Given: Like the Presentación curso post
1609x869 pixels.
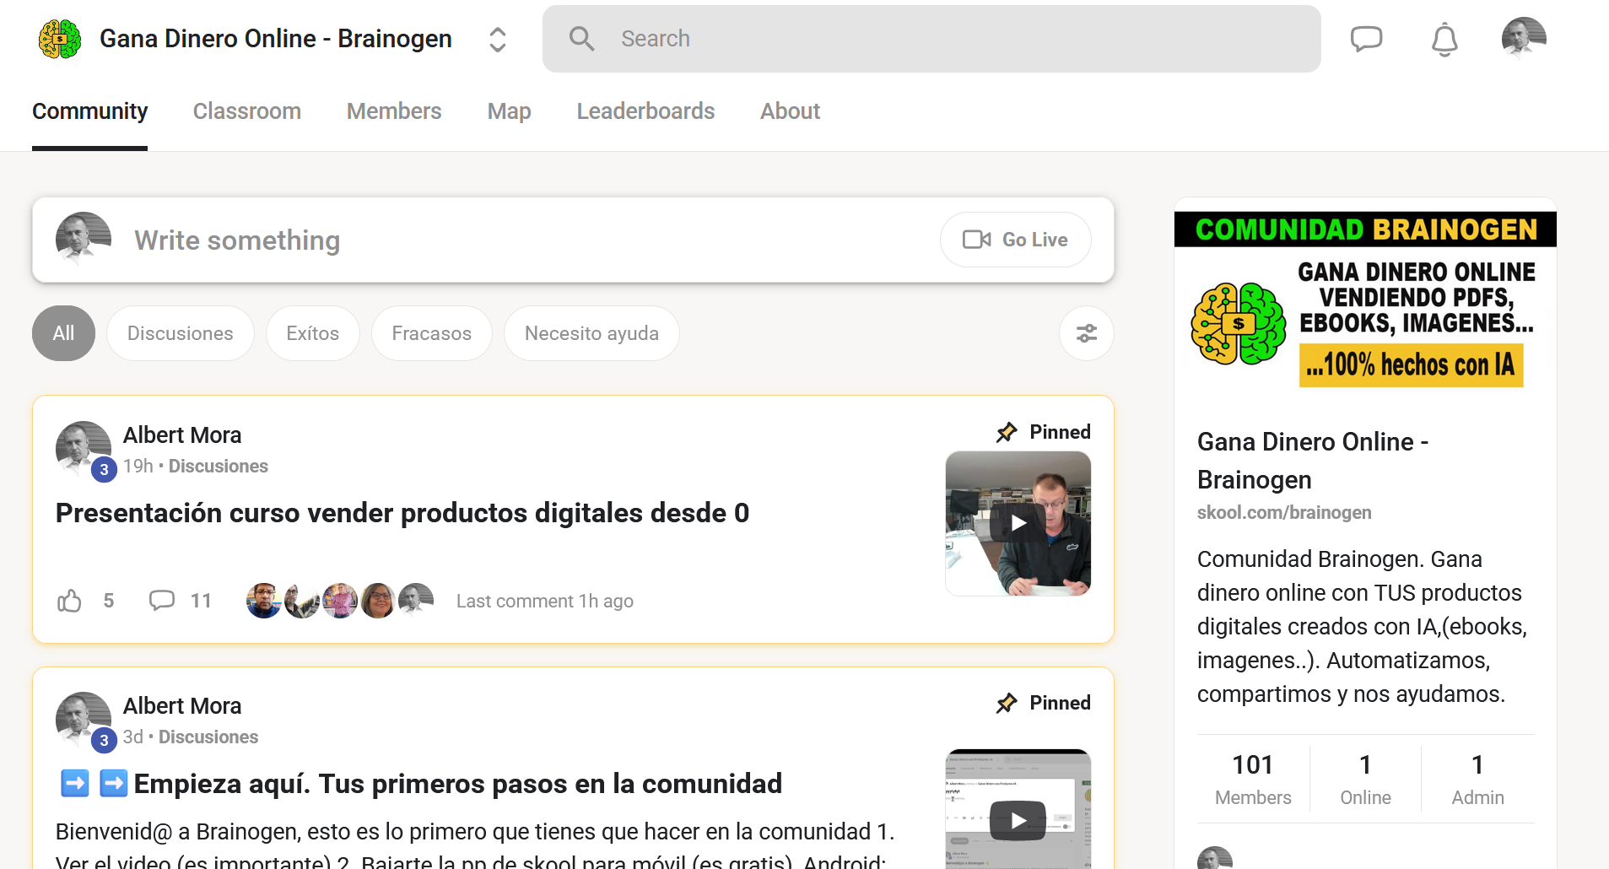Looking at the screenshot, I should click(x=69, y=601).
